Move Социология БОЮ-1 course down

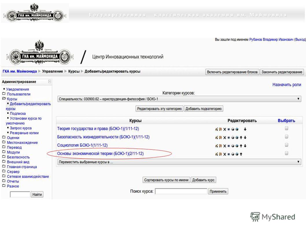(x=245, y=146)
